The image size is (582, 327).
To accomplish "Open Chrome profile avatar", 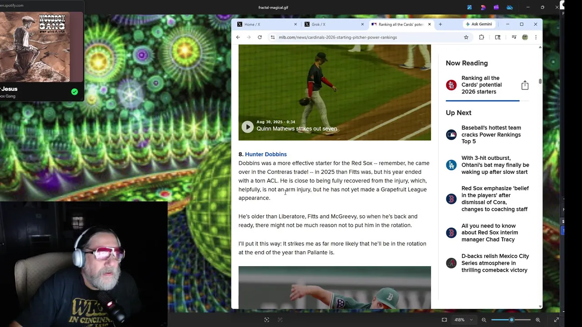I will [525, 37].
